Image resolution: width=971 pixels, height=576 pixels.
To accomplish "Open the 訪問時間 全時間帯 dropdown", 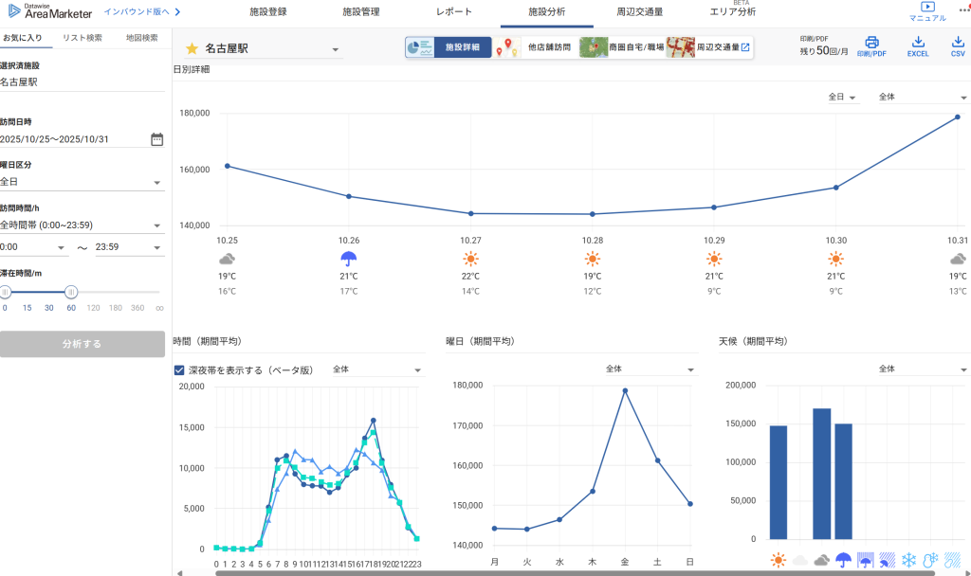I will pyautogui.click(x=82, y=225).
